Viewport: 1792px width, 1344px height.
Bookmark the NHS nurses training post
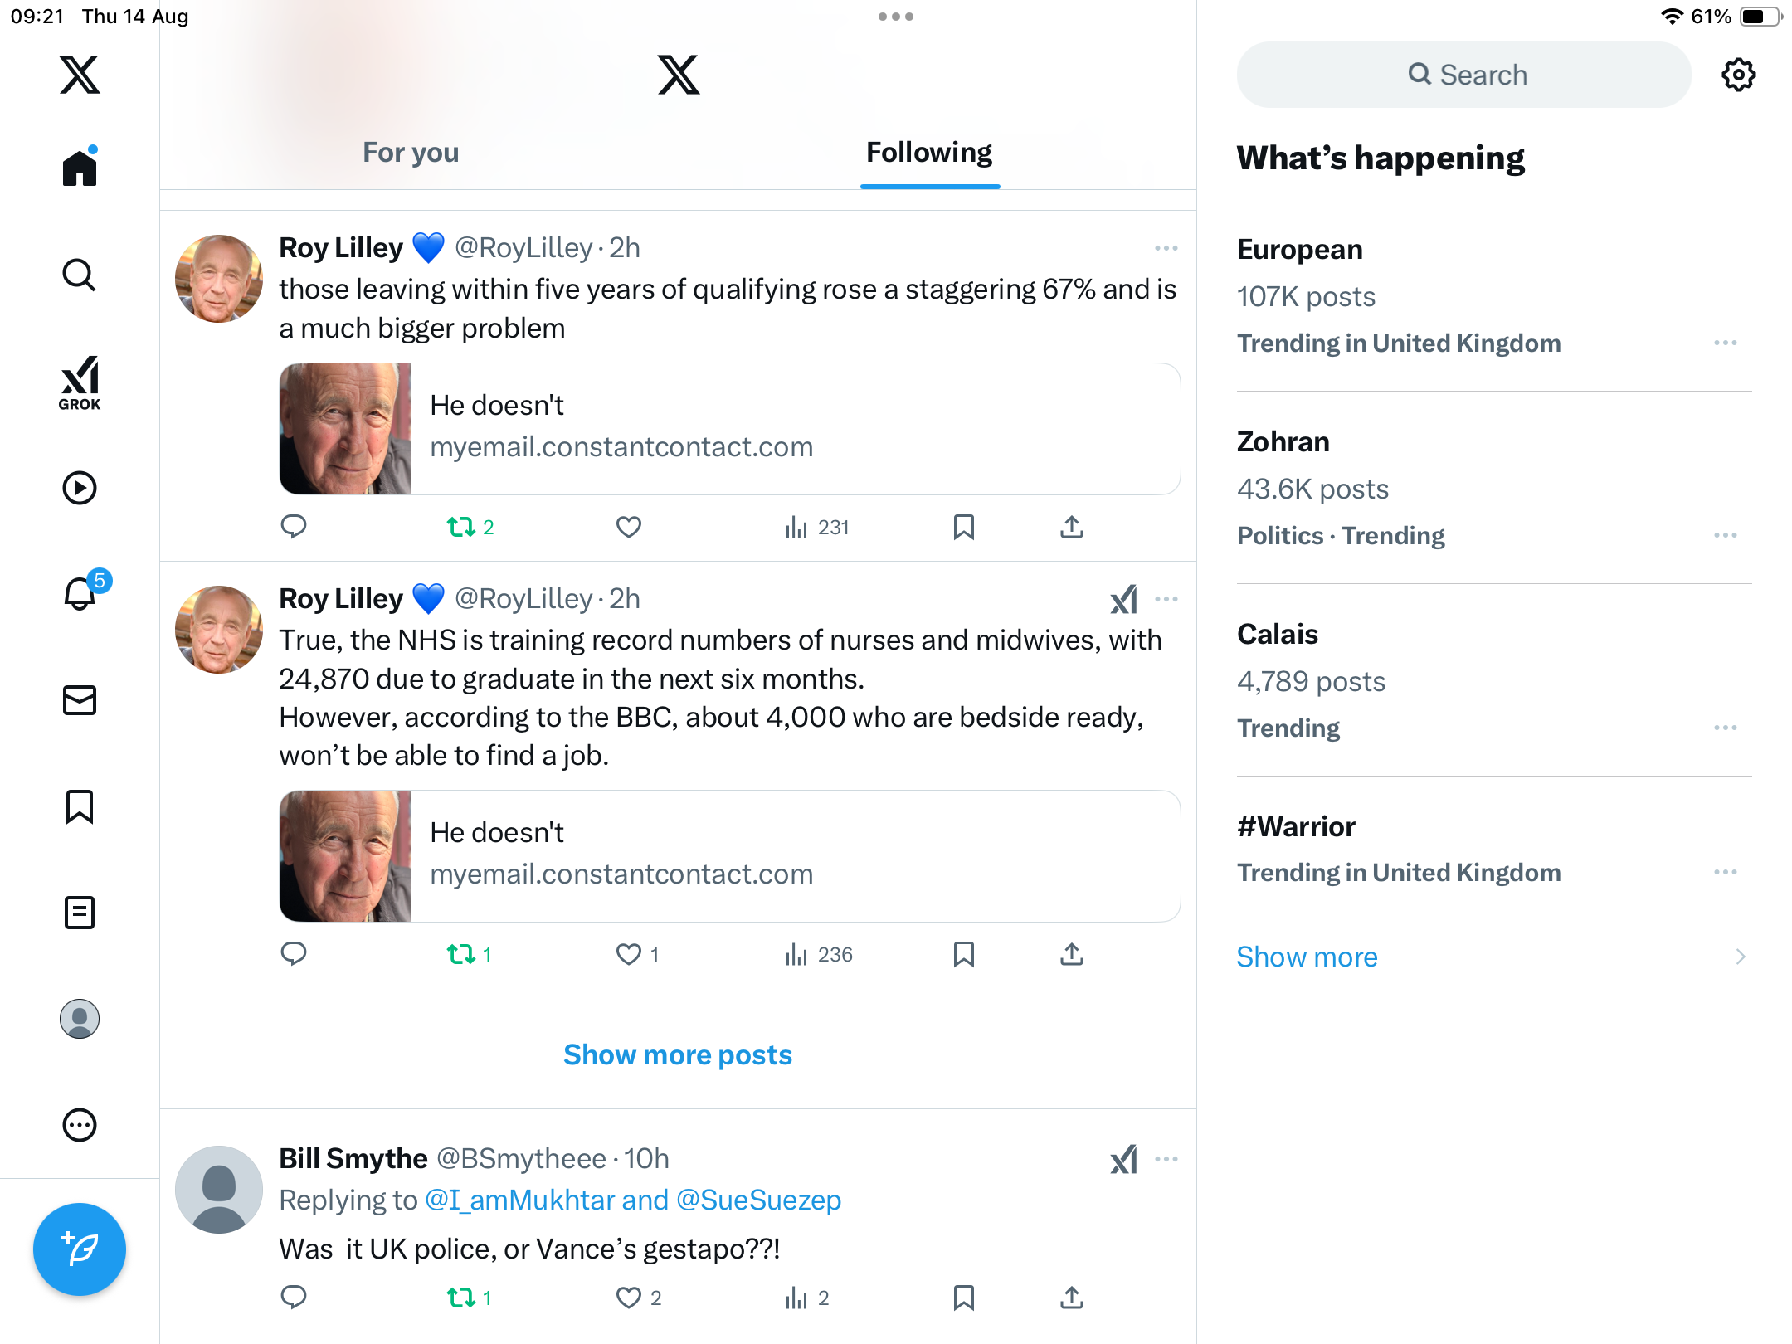click(963, 954)
